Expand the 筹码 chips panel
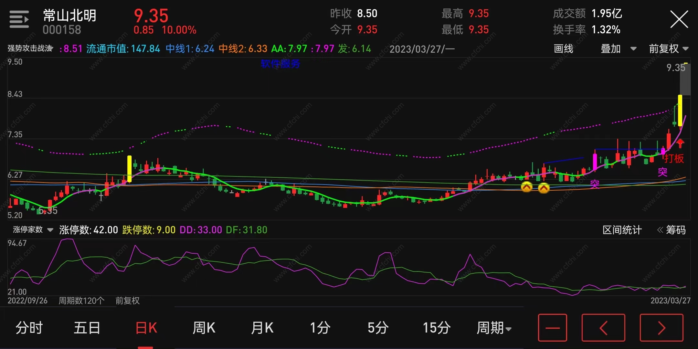Image resolution: width=698 pixels, height=349 pixels. (x=672, y=230)
